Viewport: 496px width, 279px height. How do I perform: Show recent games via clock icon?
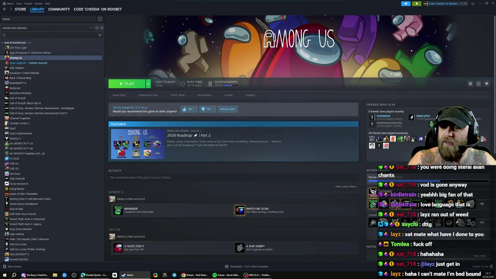[97, 28]
